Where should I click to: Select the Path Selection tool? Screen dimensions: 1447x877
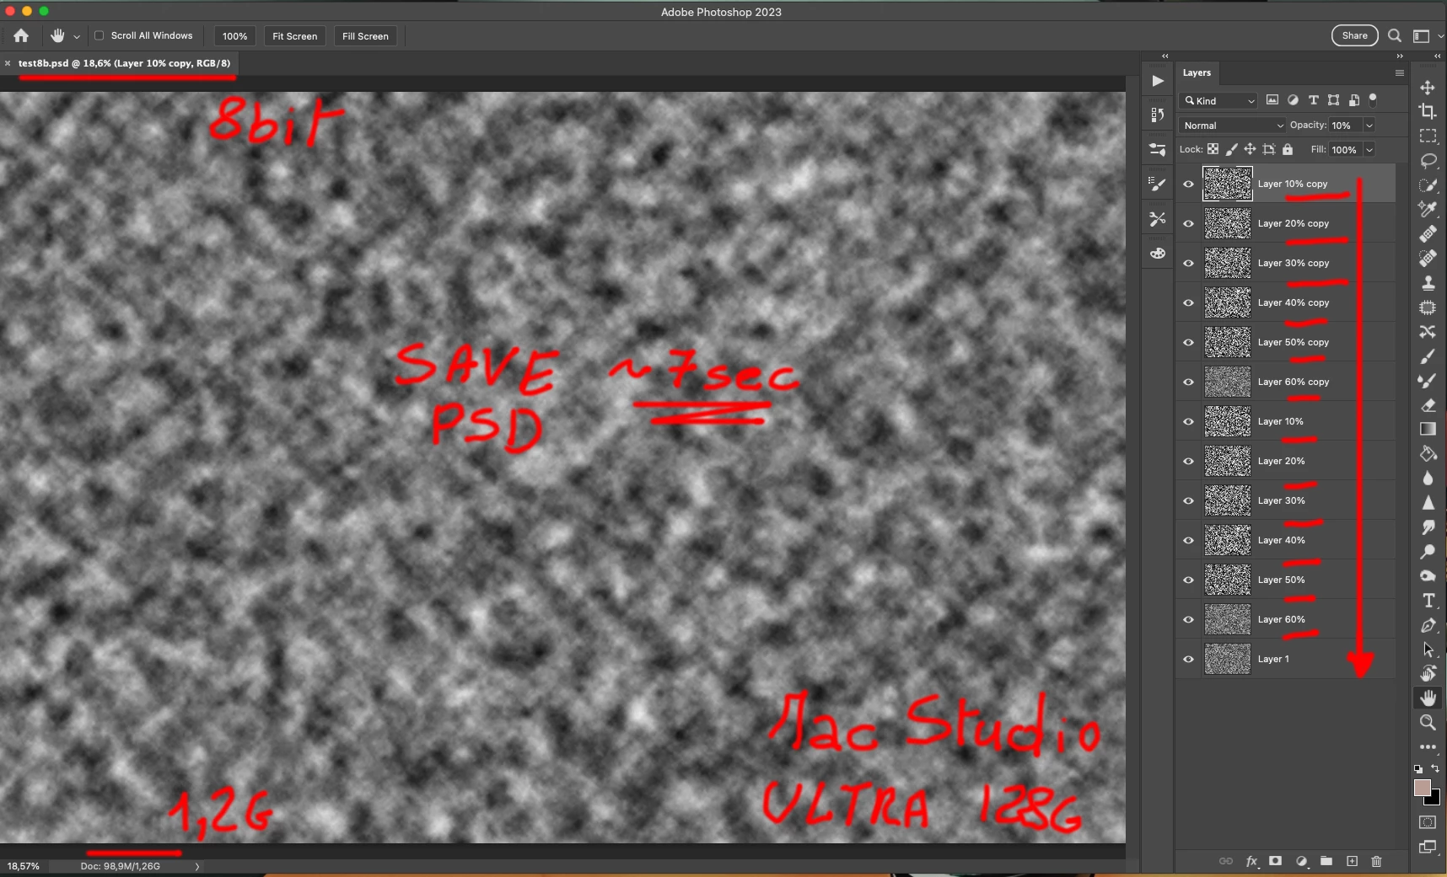pyautogui.click(x=1428, y=650)
